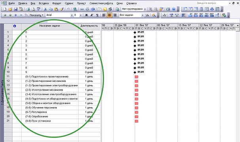Go to selected task icon
The height and width of the screenshot is (142, 240).
coord(161,9)
